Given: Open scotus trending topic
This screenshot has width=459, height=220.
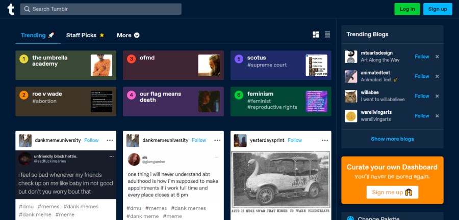Looking at the screenshot, I should tap(280, 66).
